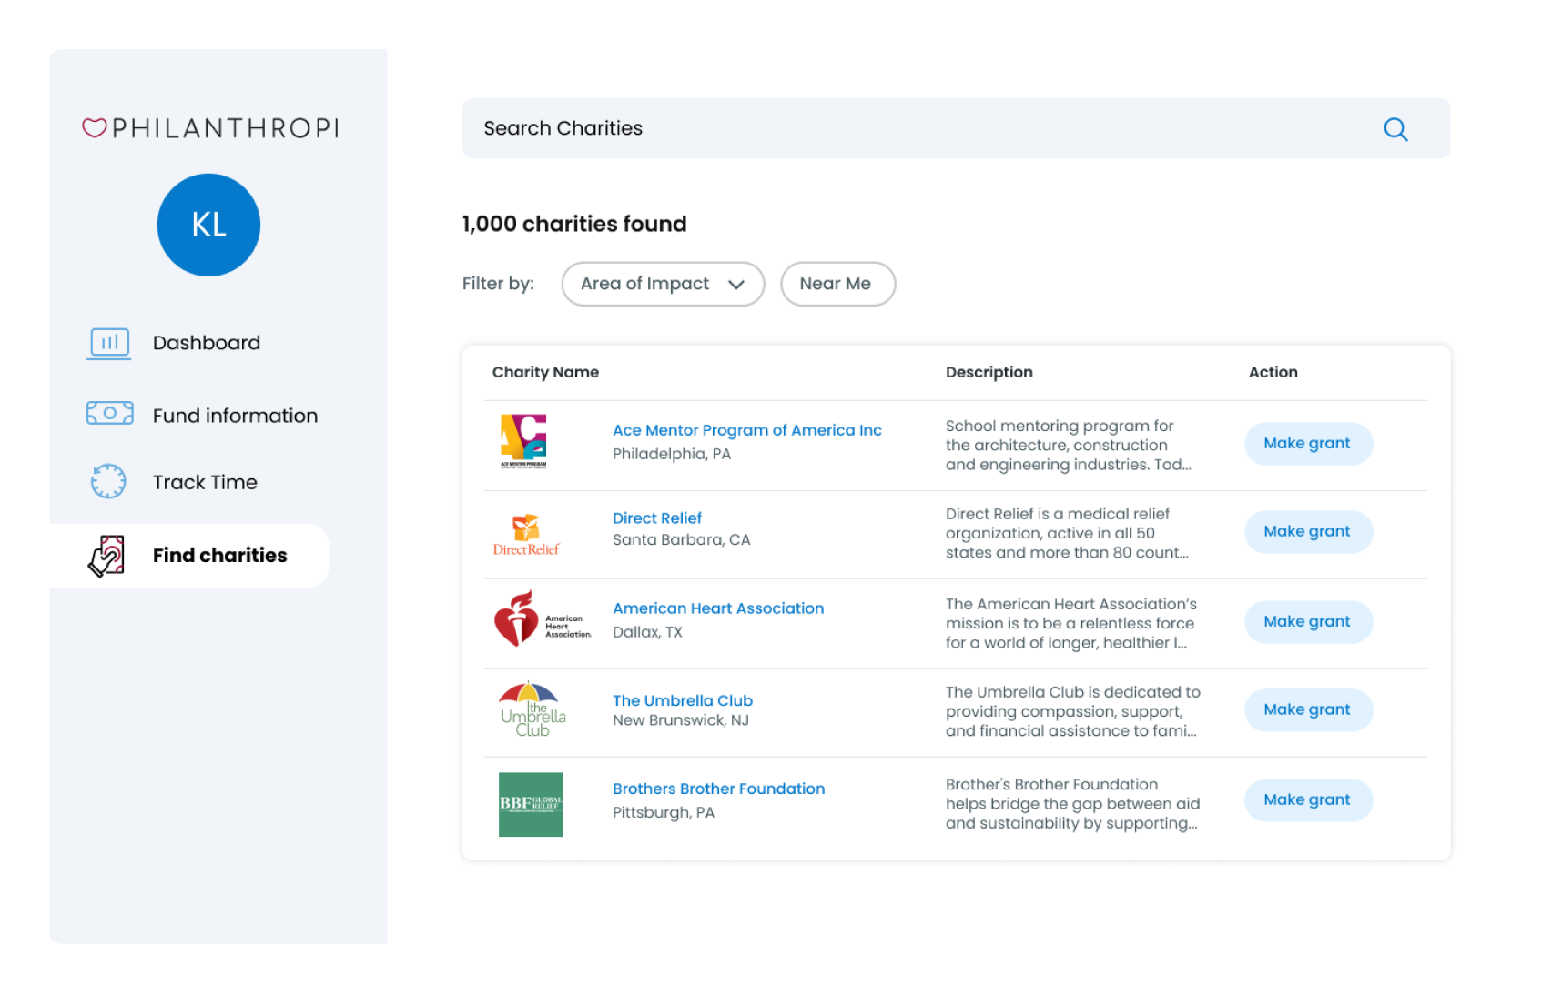
Task: Click the Direct Relief logo thumbnail
Action: (x=526, y=535)
